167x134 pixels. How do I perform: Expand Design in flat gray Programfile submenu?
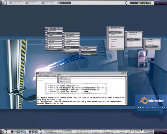click(135, 37)
